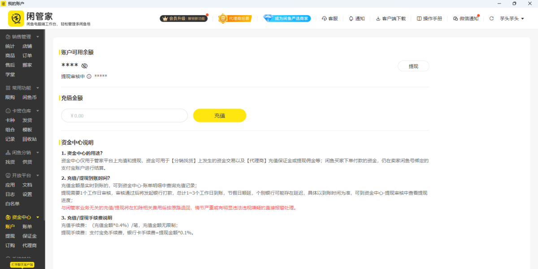Open 客服 customer service

[330, 18]
